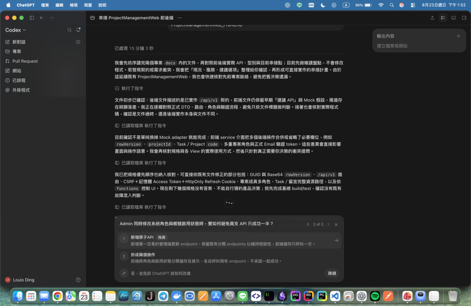Go to next question in the prompt
Image resolution: width=471 pixels, height=306 pixels.
pos(328,224)
